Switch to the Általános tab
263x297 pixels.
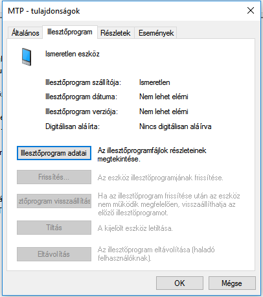tap(25, 33)
